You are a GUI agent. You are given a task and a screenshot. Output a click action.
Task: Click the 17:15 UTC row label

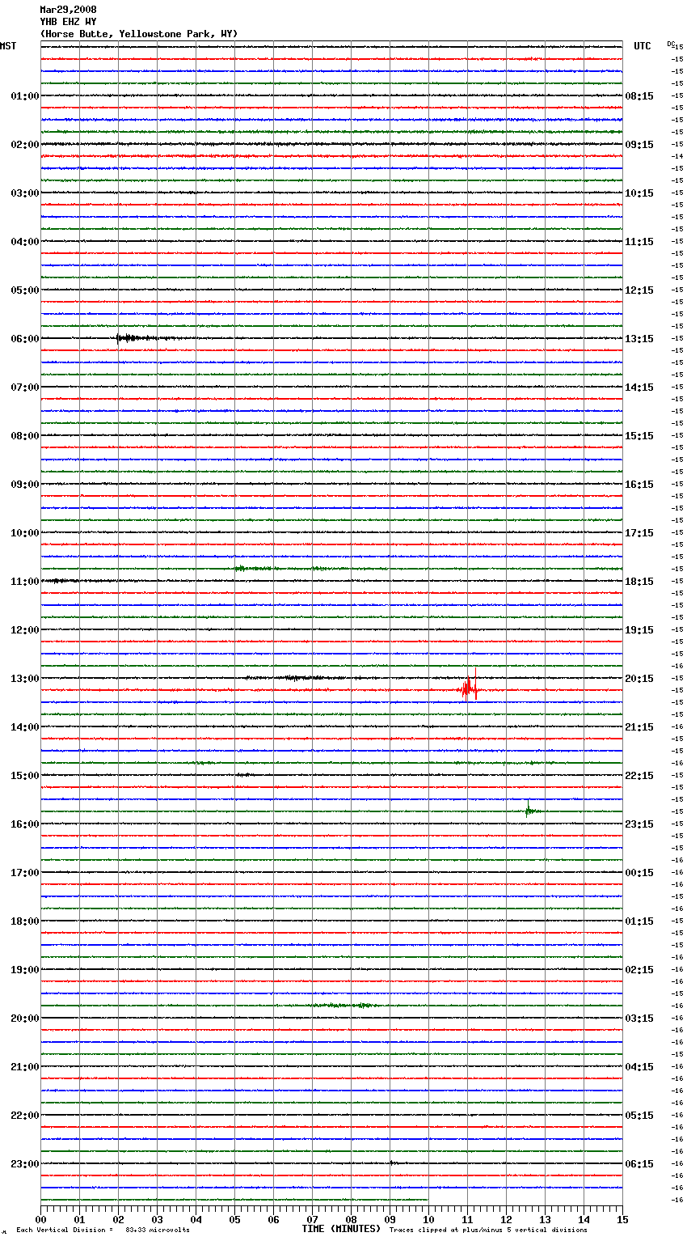639,533
